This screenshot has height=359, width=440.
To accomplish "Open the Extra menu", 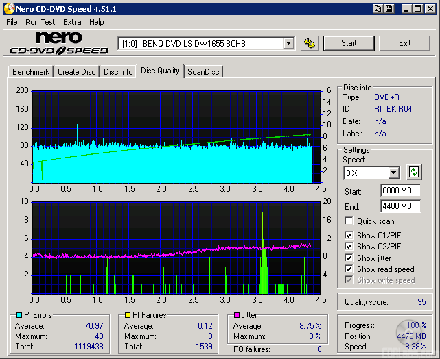I will point(72,22).
